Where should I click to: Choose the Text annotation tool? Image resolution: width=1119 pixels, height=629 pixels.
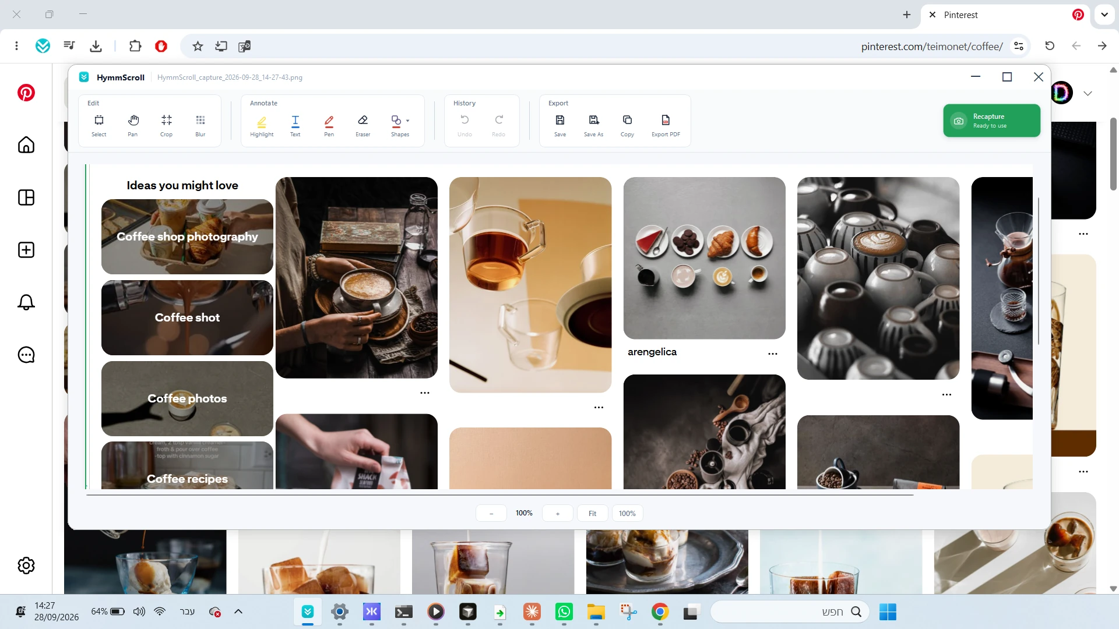(295, 125)
